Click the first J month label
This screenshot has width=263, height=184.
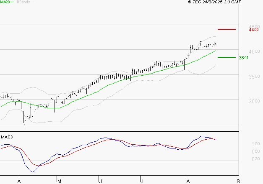point(101,181)
